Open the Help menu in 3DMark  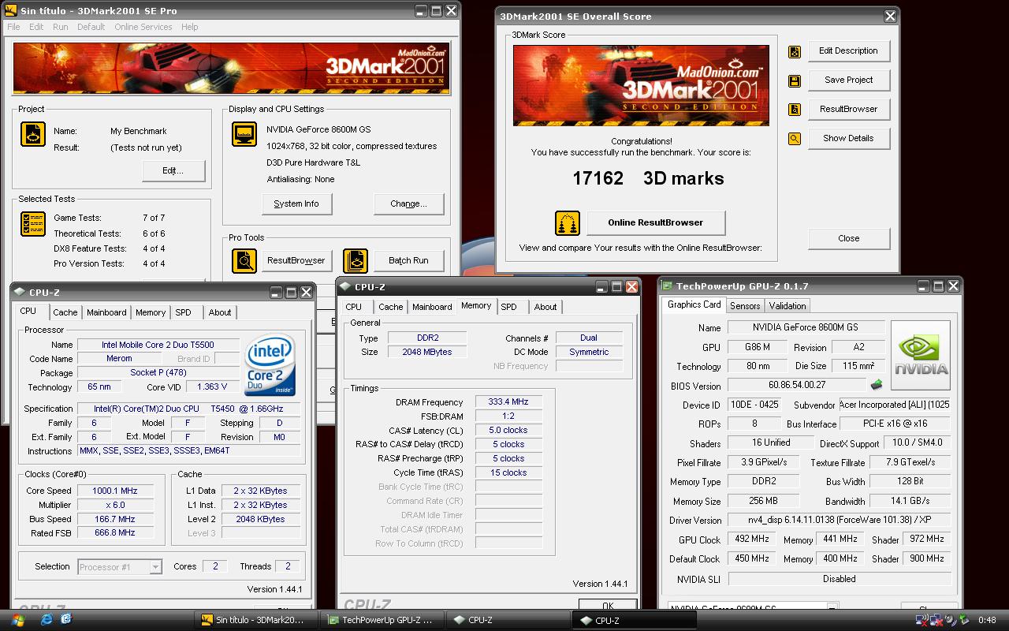(x=189, y=27)
